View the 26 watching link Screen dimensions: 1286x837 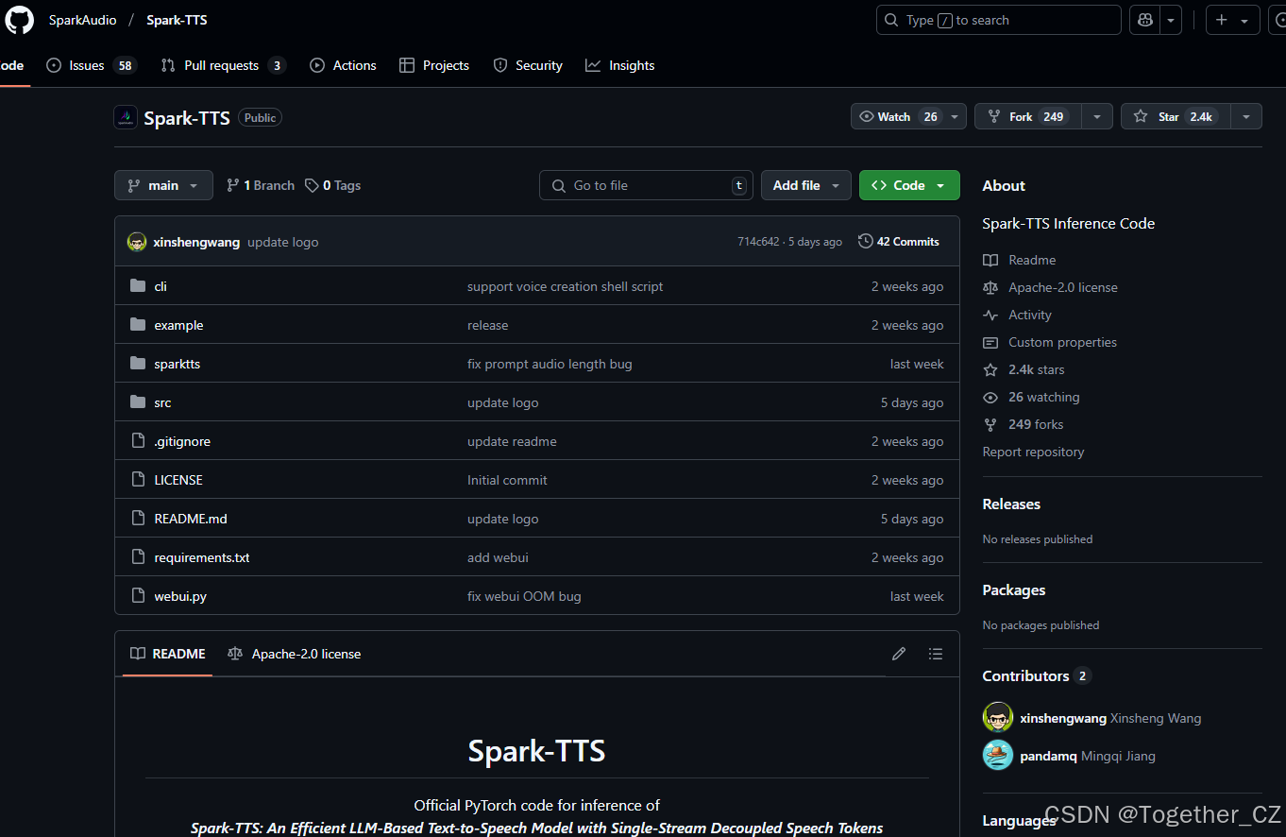point(1031,397)
